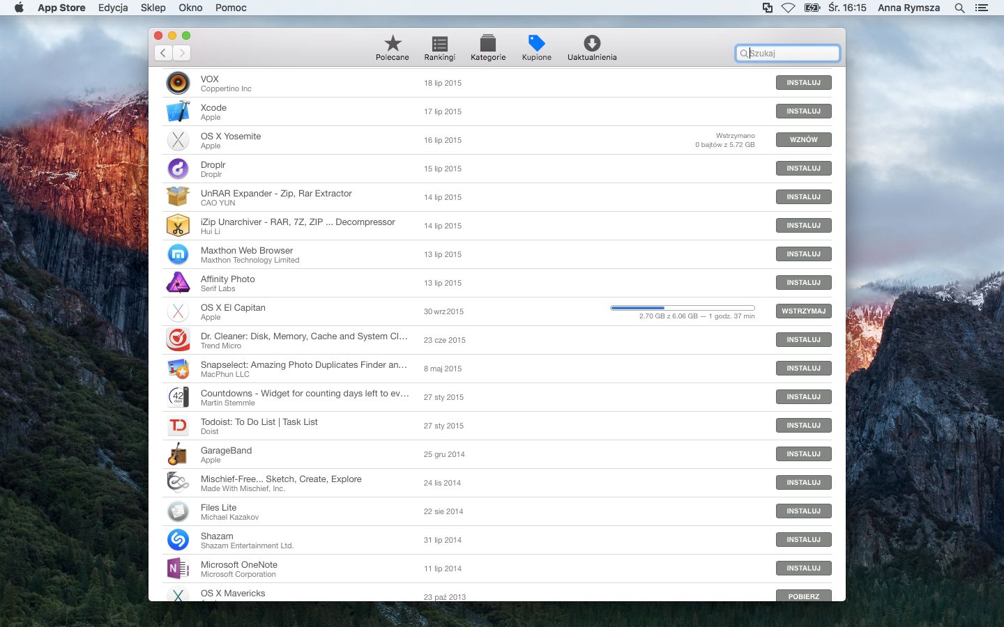This screenshot has width=1004, height=627.
Task: Install the GarageBand app
Action: point(803,454)
